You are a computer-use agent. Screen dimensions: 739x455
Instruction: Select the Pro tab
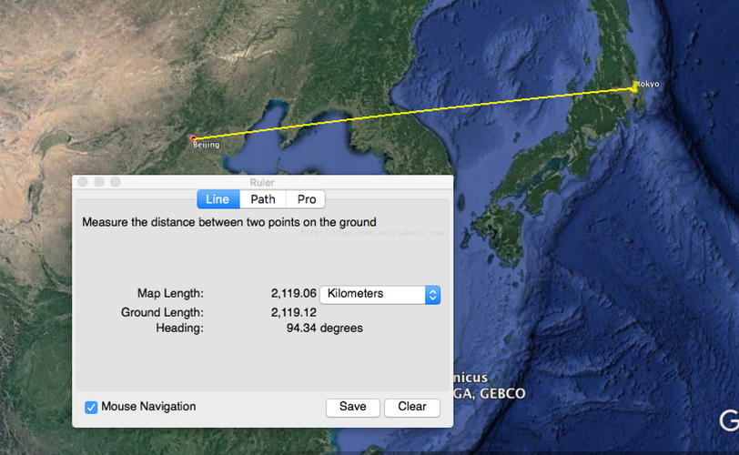click(307, 199)
